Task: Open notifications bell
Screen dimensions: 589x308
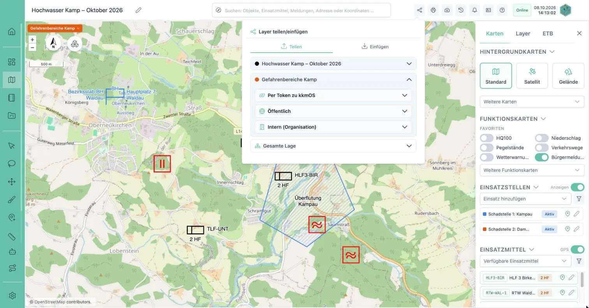Action: coord(474,10)
